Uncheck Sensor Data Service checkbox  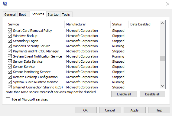tap(10, 61)
